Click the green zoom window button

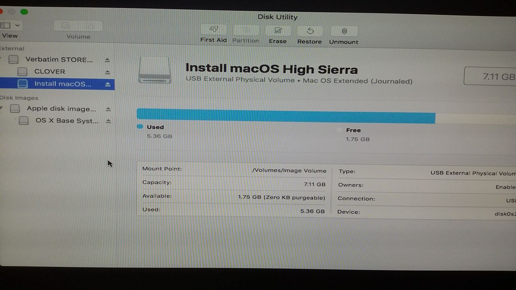pos(24,11)
